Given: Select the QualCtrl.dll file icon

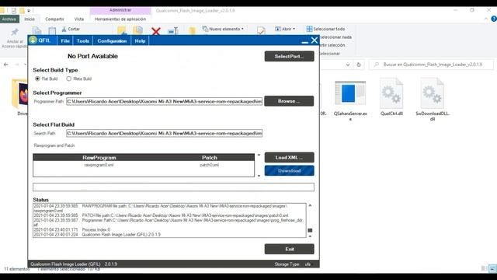Looking at the screenshot, I should coord(391,93).
